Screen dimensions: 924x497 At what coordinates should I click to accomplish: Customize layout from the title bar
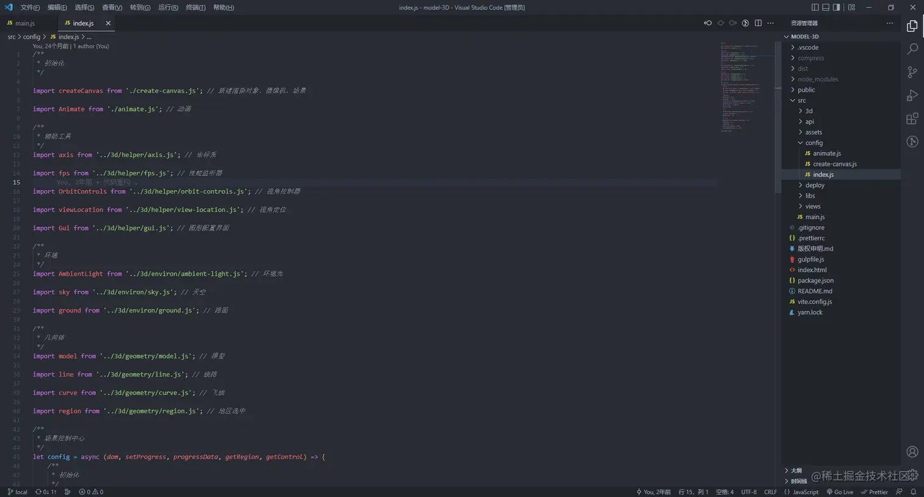[851, 7]
